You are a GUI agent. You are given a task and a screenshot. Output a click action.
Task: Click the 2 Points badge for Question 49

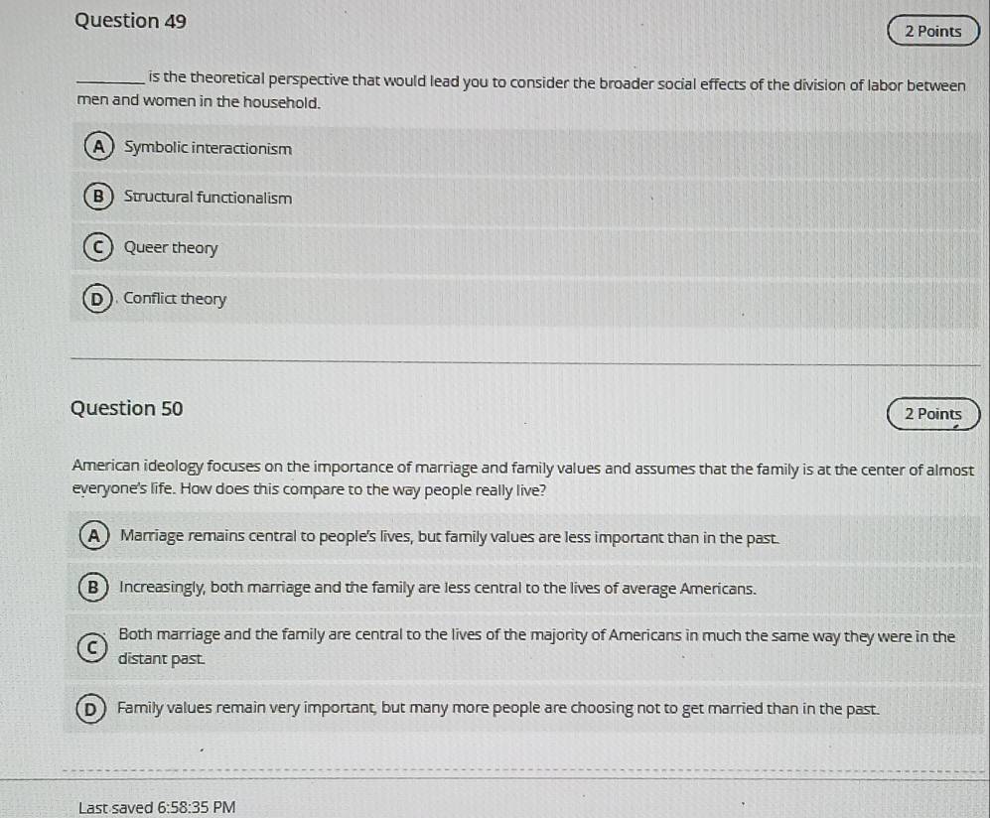(932, 32)
